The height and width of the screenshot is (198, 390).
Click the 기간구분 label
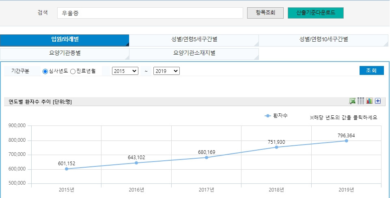[20, 71]
